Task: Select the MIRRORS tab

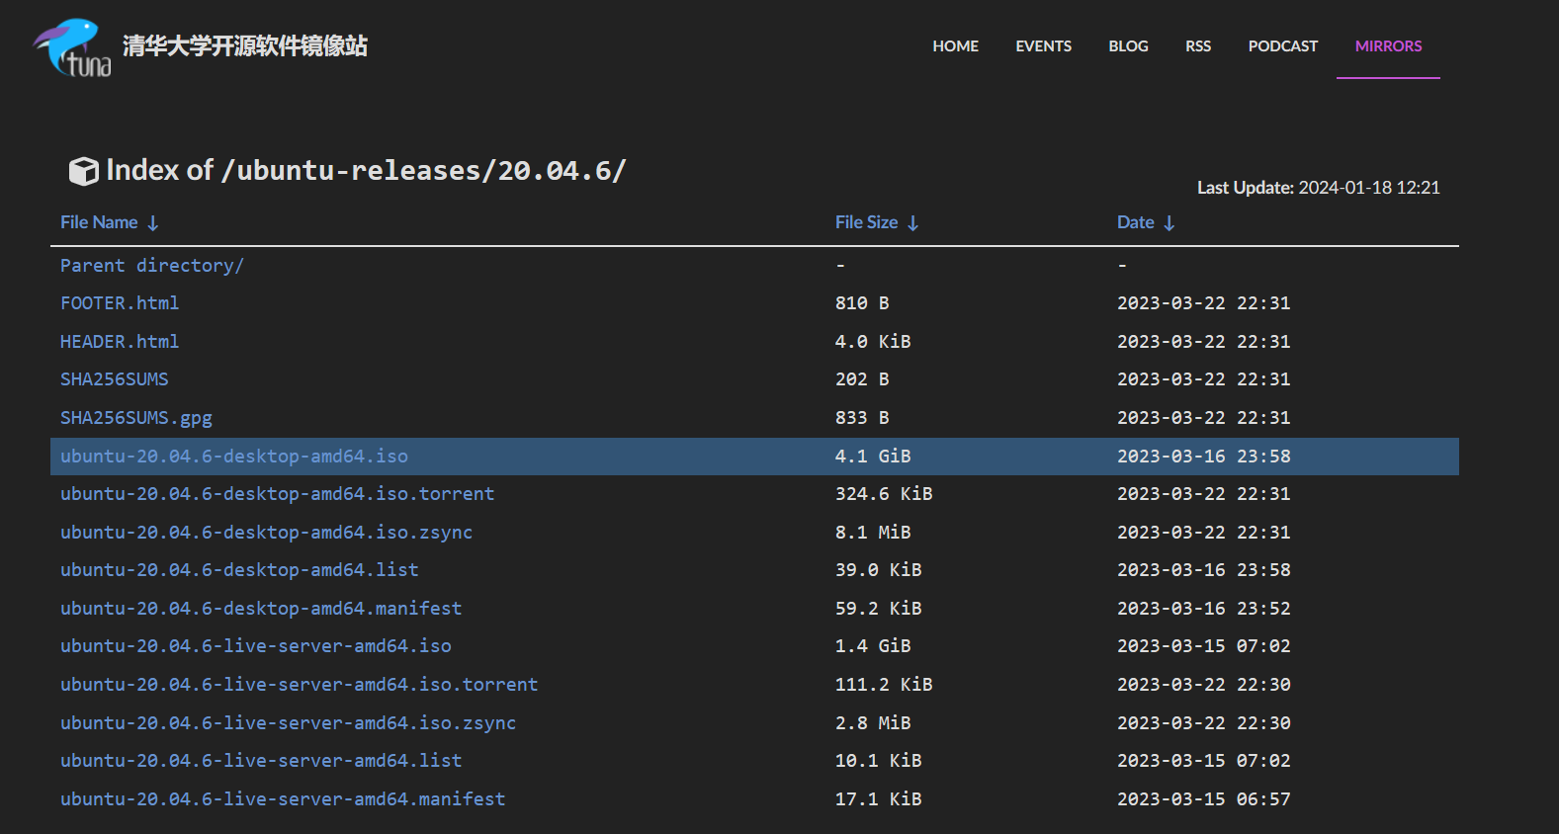Action: pyautogui.click(x=1388, y=46)
